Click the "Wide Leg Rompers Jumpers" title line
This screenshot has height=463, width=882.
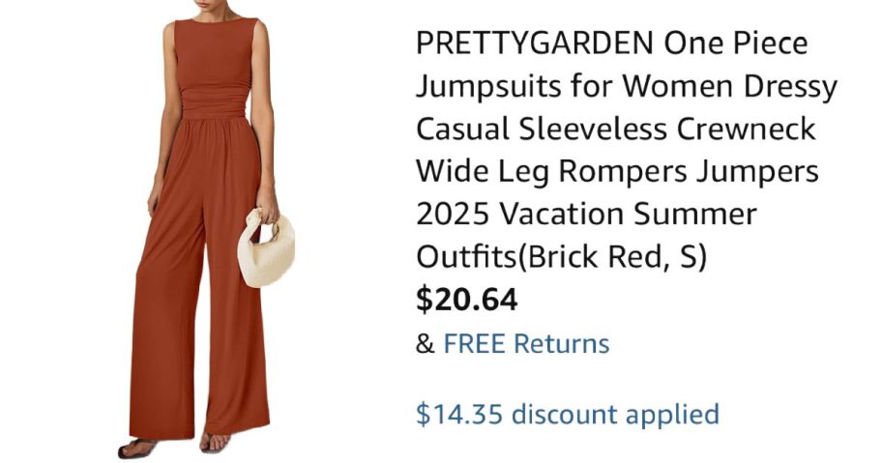[617, 171]
